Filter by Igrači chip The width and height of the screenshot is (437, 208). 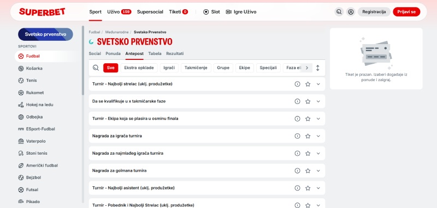coord(169,68)
